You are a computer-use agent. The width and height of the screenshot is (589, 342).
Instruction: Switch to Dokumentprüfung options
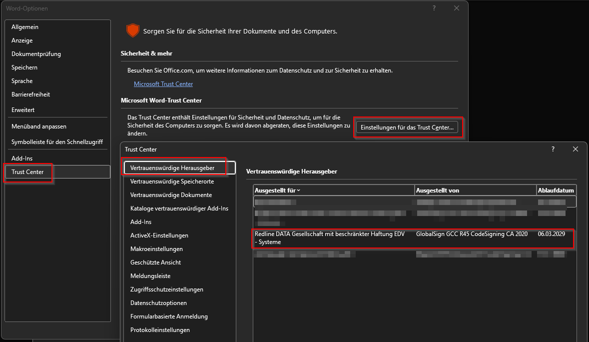point(36,54)
